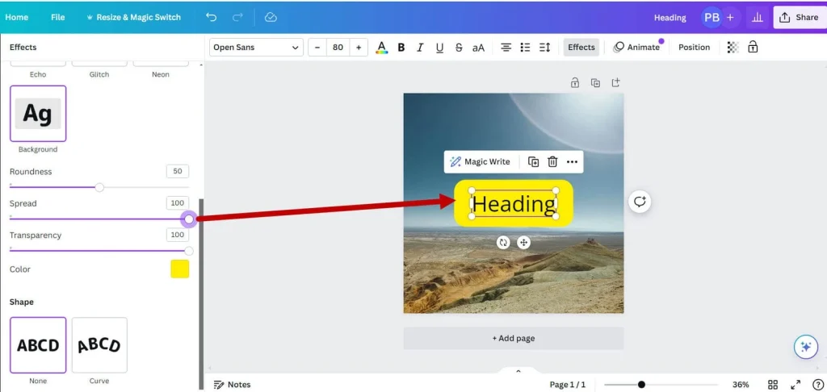The image size is (827, 392).
Task: Choose the Curve shape option
Action: coord(99,345)
